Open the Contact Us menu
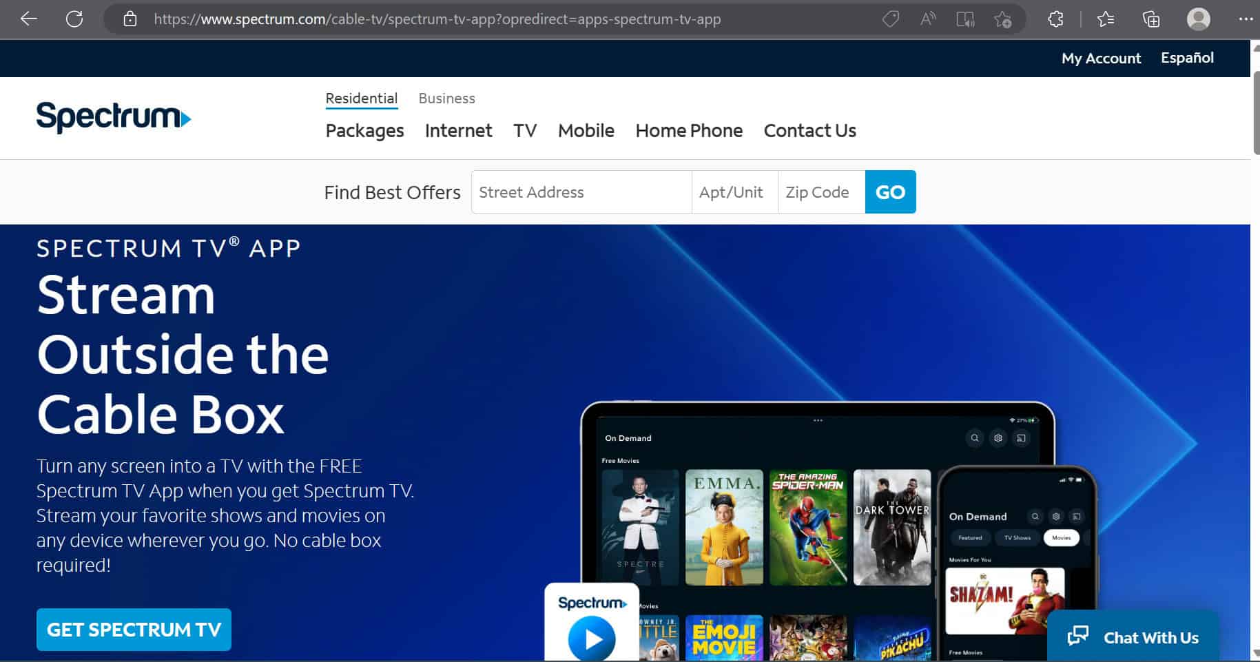The image size is (1260, 662). coord(809,130)
